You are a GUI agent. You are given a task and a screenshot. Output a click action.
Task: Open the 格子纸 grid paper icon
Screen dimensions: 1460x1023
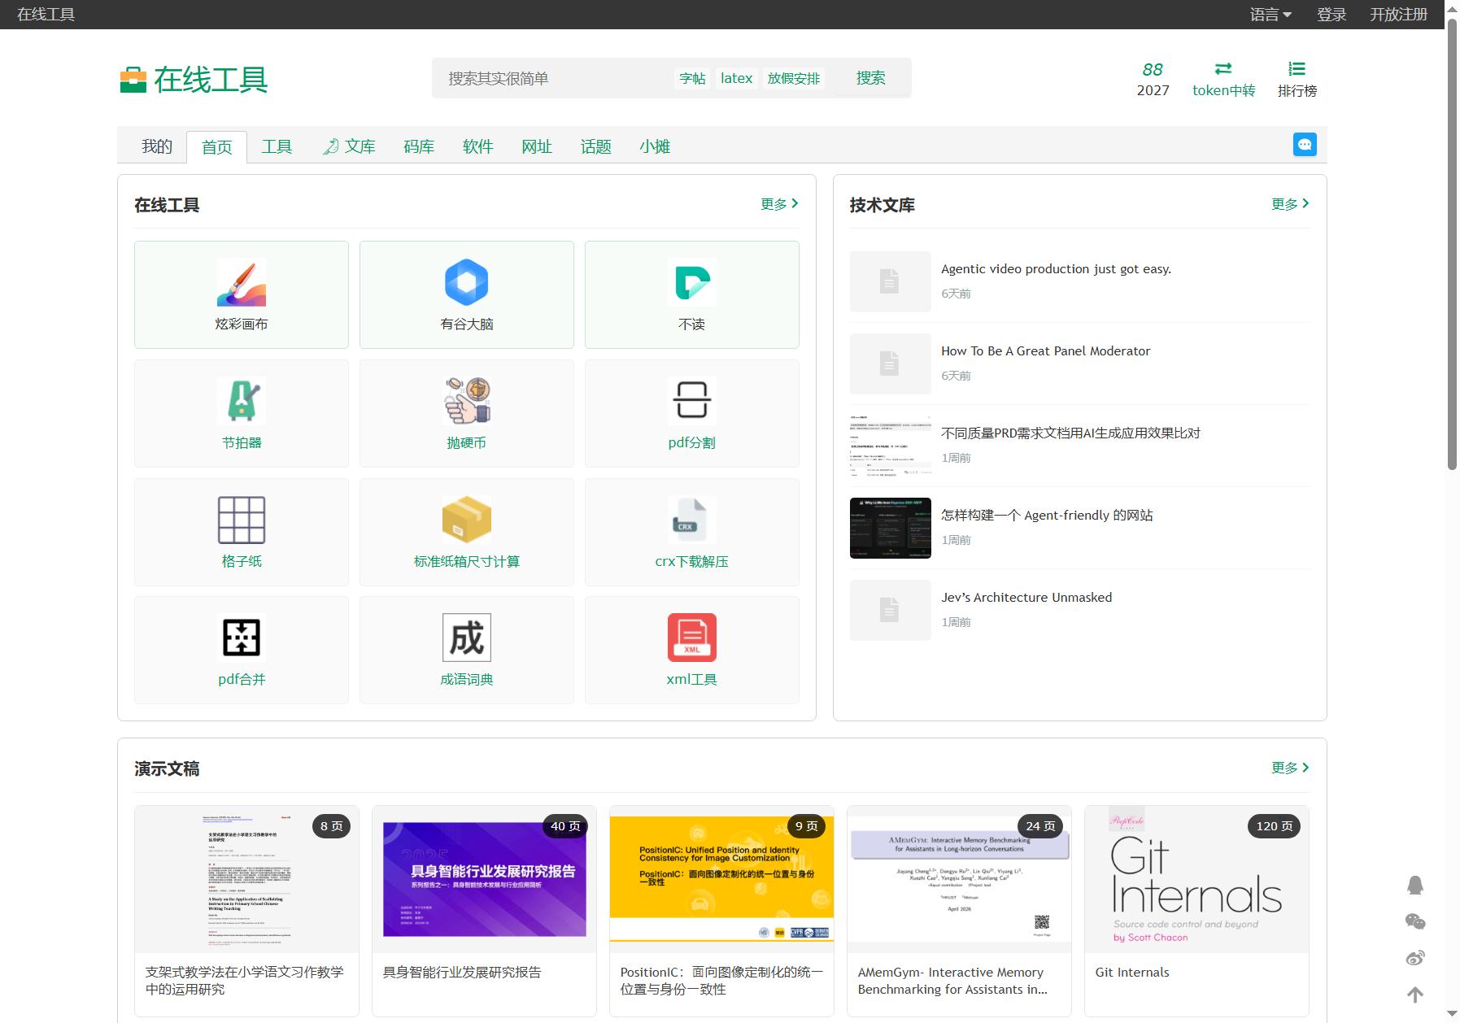click(242, 520)
